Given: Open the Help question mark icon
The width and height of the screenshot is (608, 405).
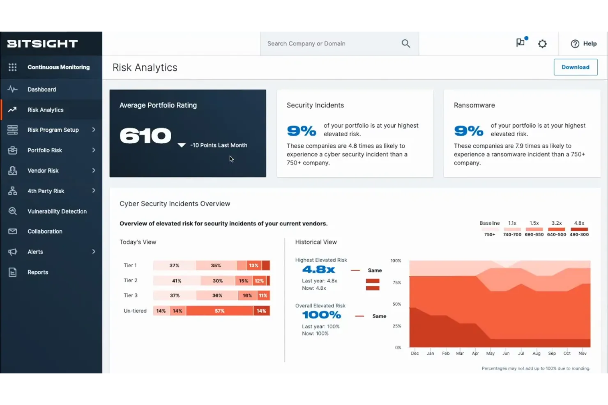Looking at the screenshot, I should click(x=575, y=43).
